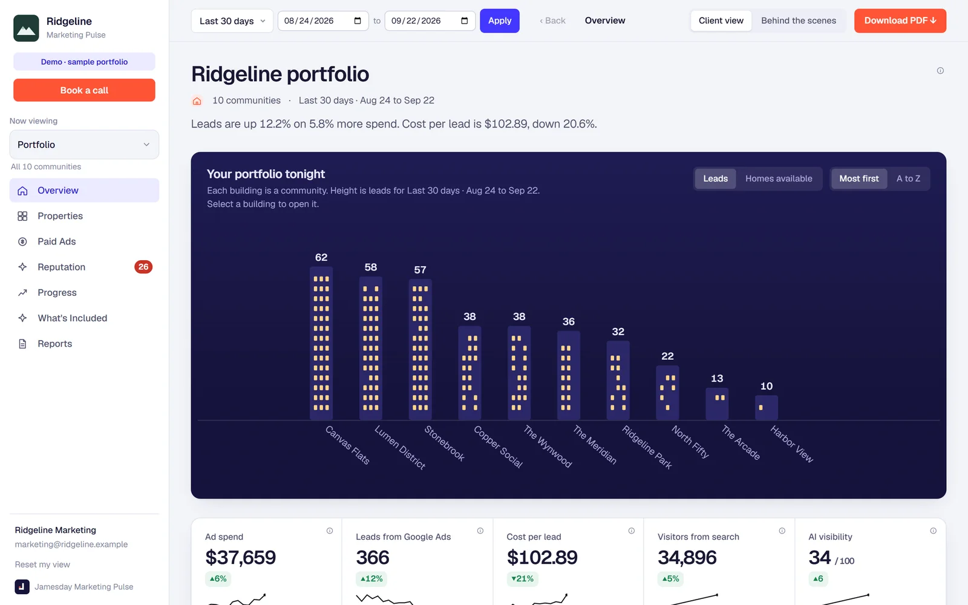
Task: Click the info icon beside Ridgeline portfolio heading
Action: [x=940, y=71]
